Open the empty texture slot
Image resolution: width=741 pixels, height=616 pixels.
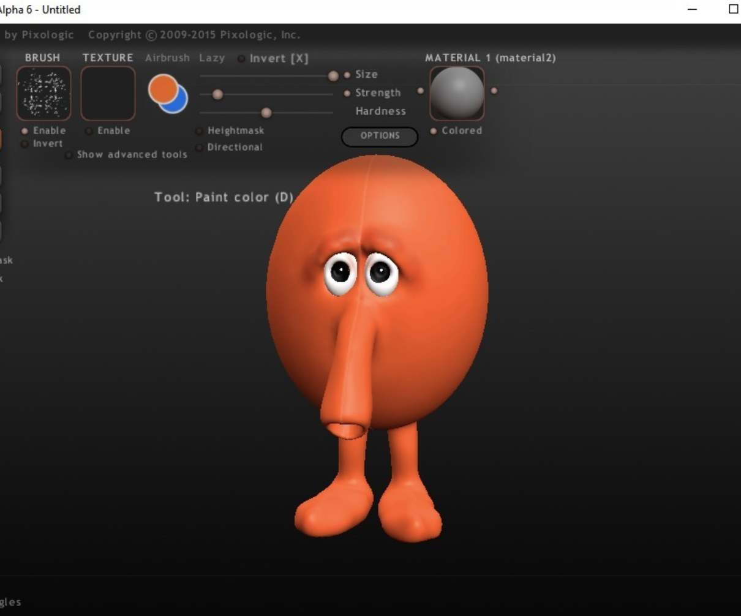coord(108,93)
